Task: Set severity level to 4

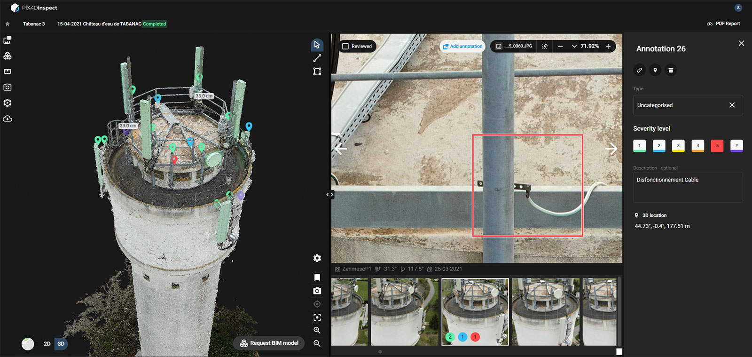Action: [x=698, y=146]
